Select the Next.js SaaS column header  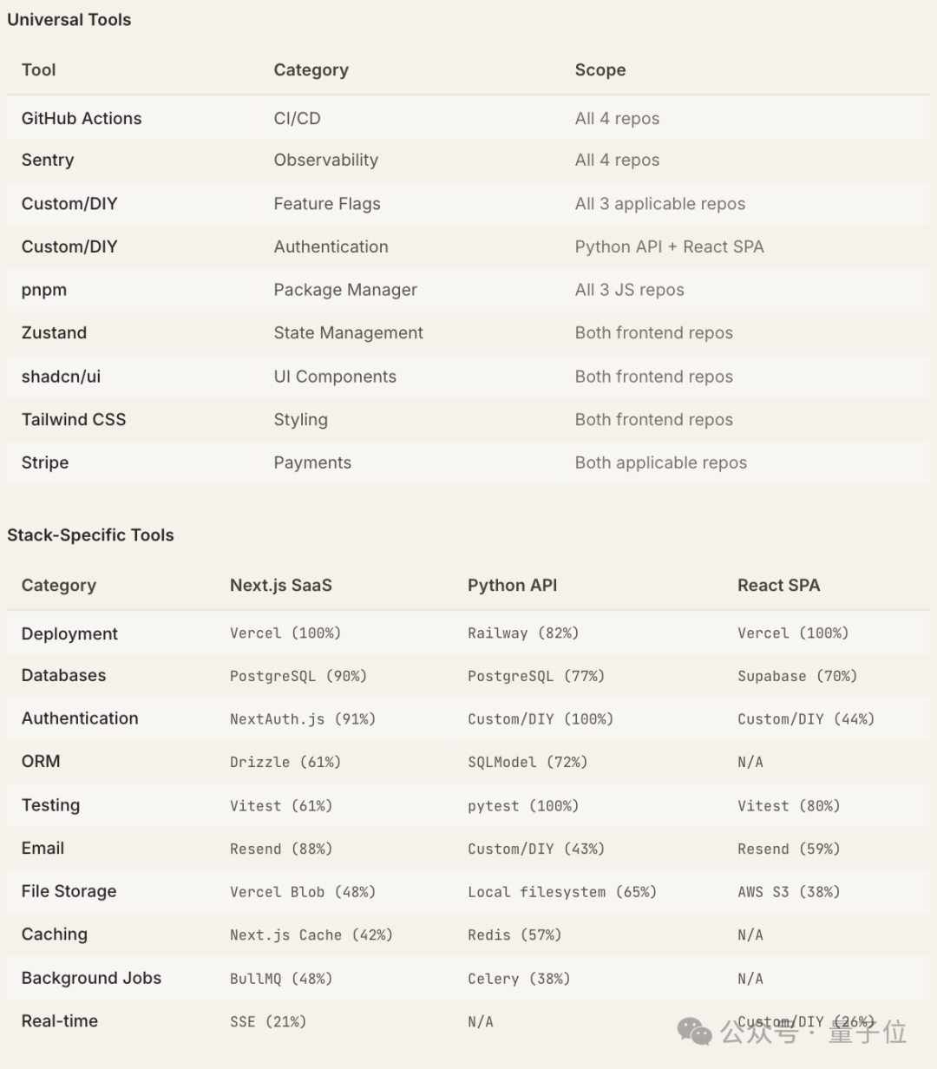(281, 585)
